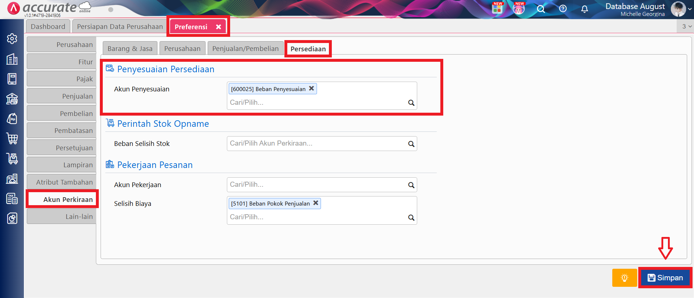This screenshot has width=694, height=298.
Task: Open the Inventory trolley icon in sidebar
Action: click(x=12, y=158)
